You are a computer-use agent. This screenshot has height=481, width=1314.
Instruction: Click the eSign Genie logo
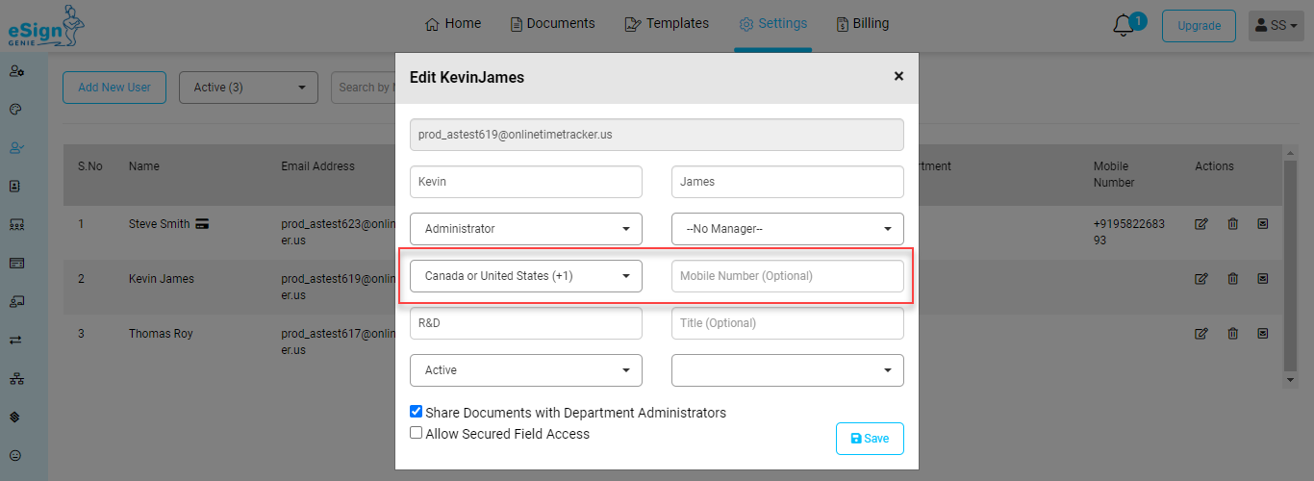click(x=46, y=26)
